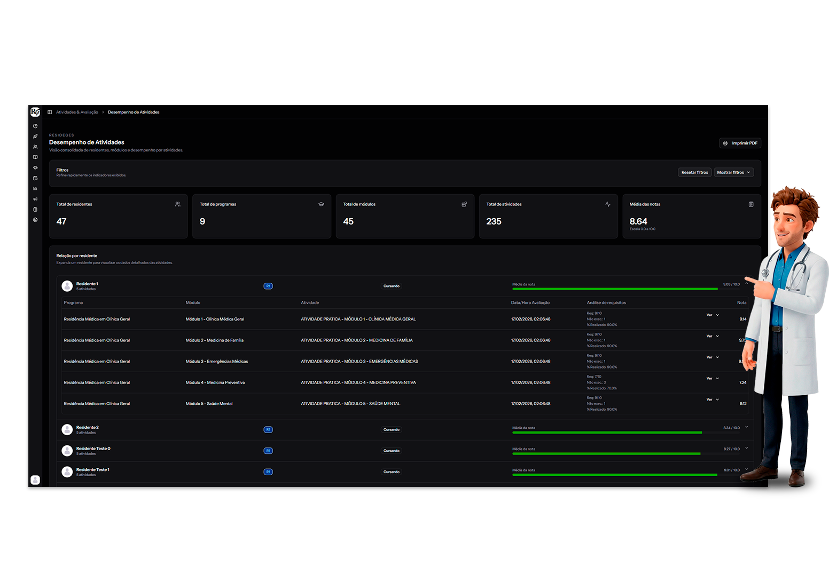Toggle the sidebar panel collapse icon
829x576 pixels.
coord(50,113)
